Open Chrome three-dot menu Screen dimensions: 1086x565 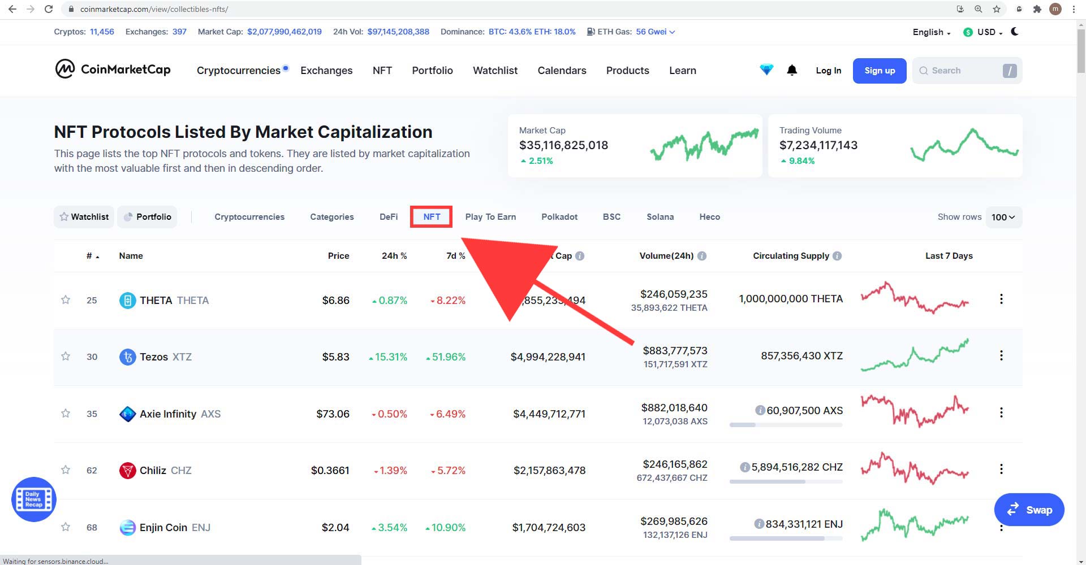click(1074, 9)
